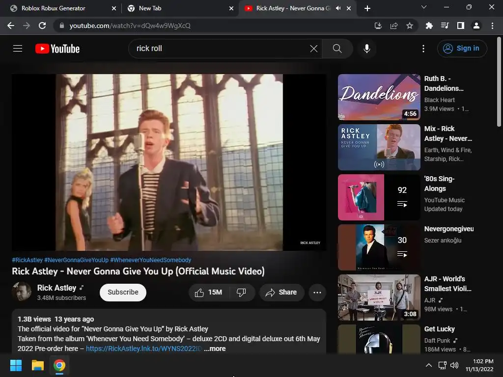Click the network icon in system tray
Viewport: 503px width, 377px height.
443,365
